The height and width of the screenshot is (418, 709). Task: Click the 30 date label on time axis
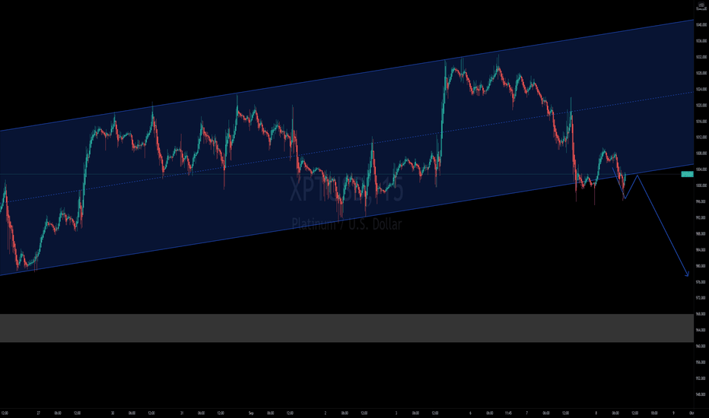pos(113,413)
